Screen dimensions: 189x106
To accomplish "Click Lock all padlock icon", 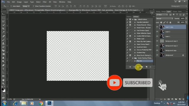I will point(170,22).
